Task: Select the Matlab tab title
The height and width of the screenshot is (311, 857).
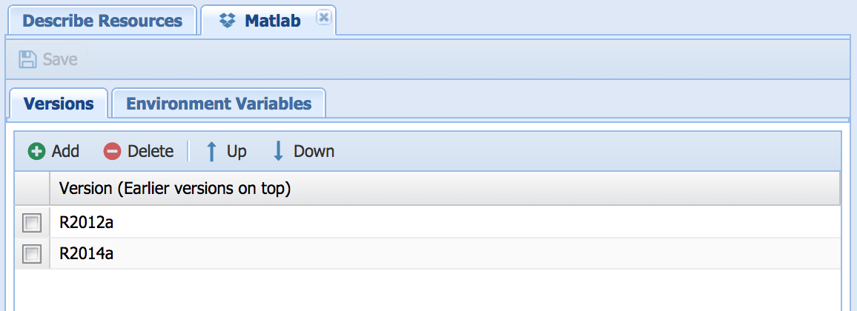Action: (x=272, y=20)
